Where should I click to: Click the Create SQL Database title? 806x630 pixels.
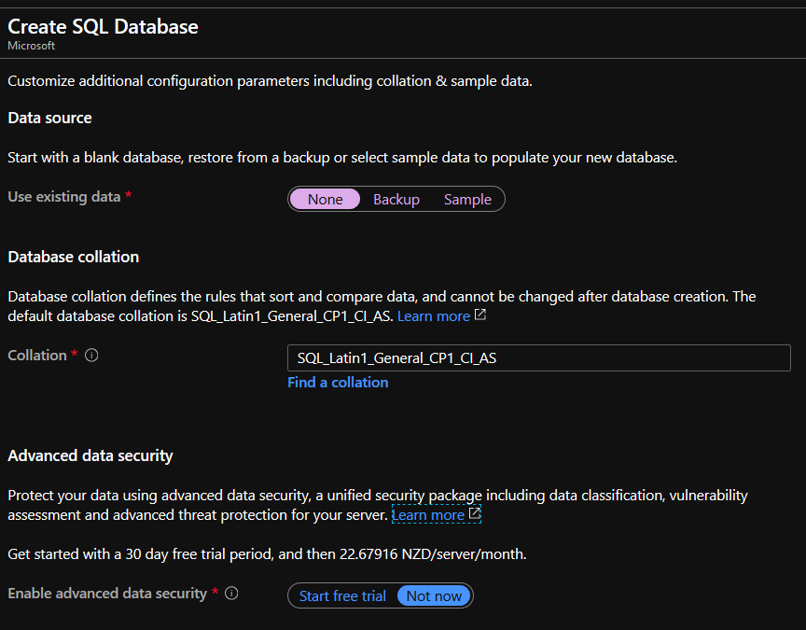103,27
